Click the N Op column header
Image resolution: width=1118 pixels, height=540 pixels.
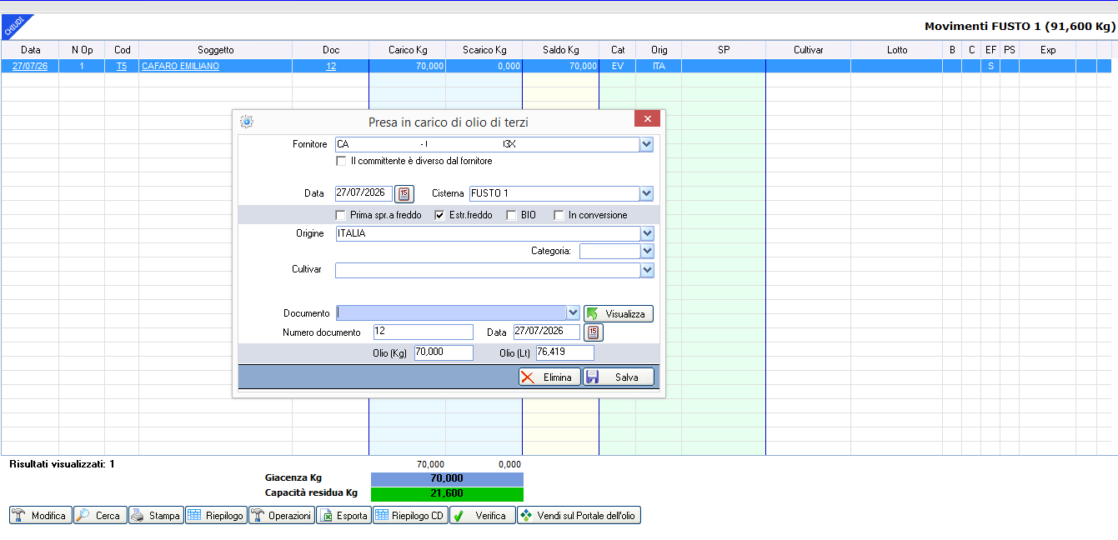82,50
